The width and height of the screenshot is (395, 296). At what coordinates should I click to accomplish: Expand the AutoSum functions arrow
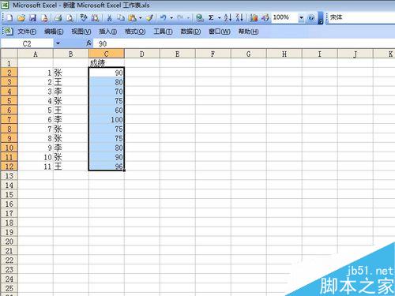(x=219, y=18)
